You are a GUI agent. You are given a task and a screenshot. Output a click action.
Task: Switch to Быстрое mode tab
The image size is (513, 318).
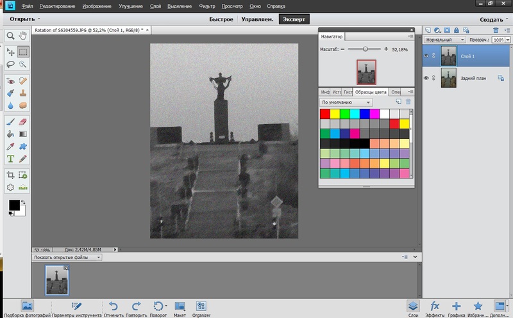click(x=221, y=19)
